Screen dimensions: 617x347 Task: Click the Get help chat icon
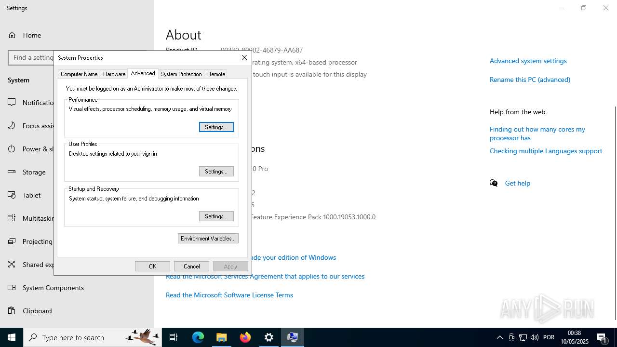[494, 183]
